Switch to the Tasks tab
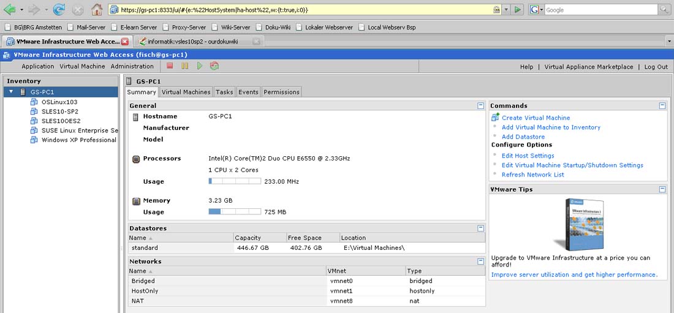This screenshot has width=674, height=313. click(224, 92)
